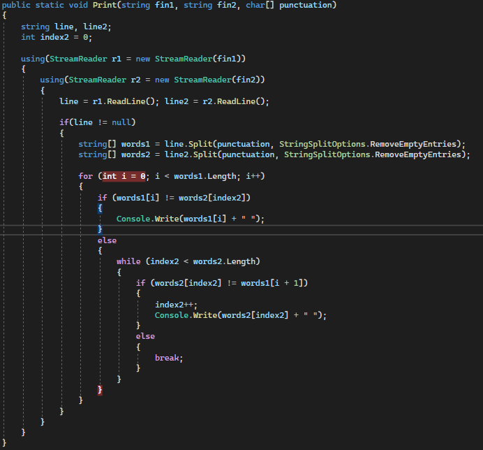Click 'index2' in the 'int index2 = 0' declaration
483x450 pixels.
[54, 37]
